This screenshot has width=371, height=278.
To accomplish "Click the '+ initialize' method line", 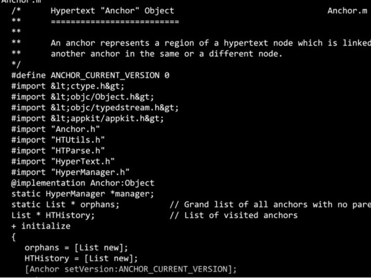I will (x=40, y=226).
